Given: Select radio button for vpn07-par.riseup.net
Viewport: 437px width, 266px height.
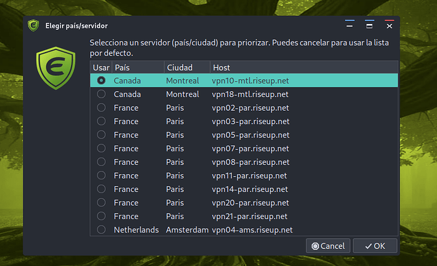Looking at the screenshot, I should pyautogui.click(x=101, y=148).
